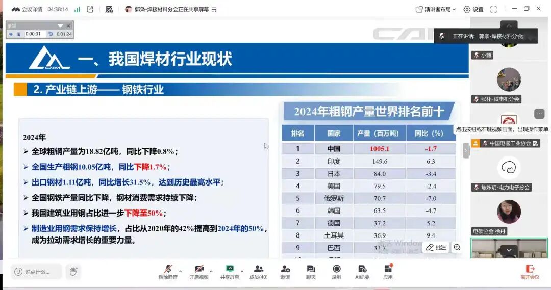Click table header 同比（%）

point(431,134)
